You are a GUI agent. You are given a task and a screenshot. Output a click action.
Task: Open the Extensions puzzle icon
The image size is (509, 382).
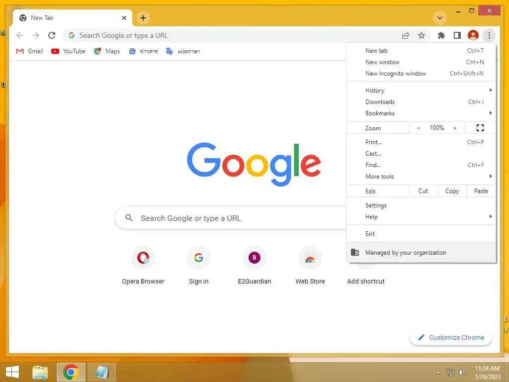pos(441,35)
